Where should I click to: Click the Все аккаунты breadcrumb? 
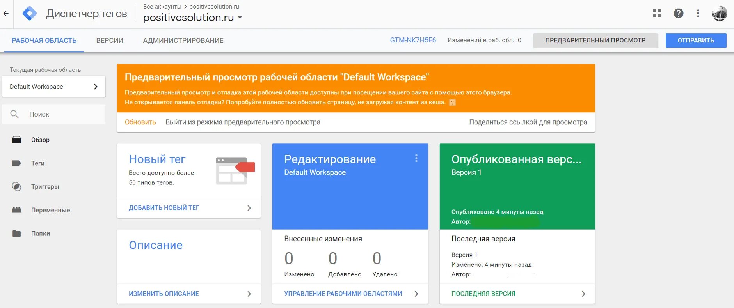[162, 7]
